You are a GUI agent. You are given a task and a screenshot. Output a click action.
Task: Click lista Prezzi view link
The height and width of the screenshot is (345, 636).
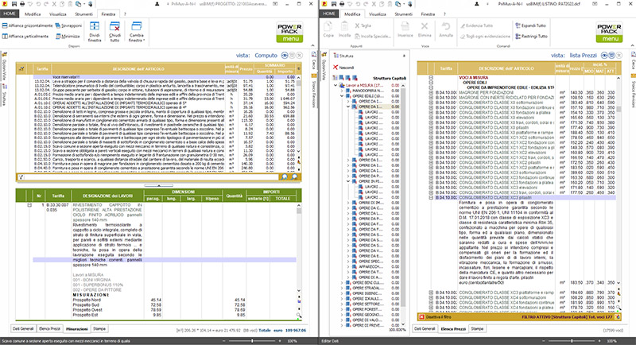(x=584, y=56)
